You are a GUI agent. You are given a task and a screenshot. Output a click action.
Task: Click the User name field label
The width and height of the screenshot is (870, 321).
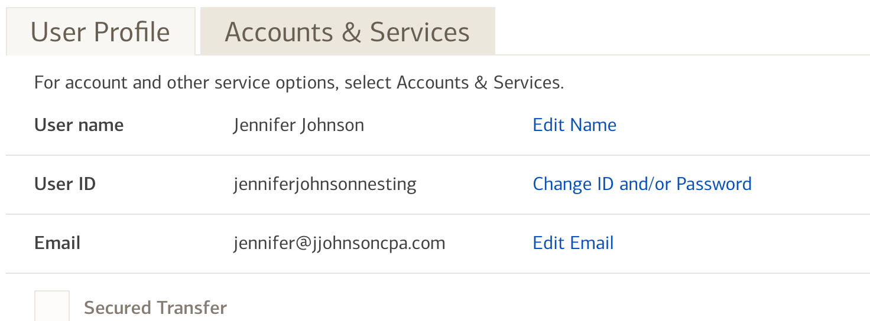click(x=79, y=125)
